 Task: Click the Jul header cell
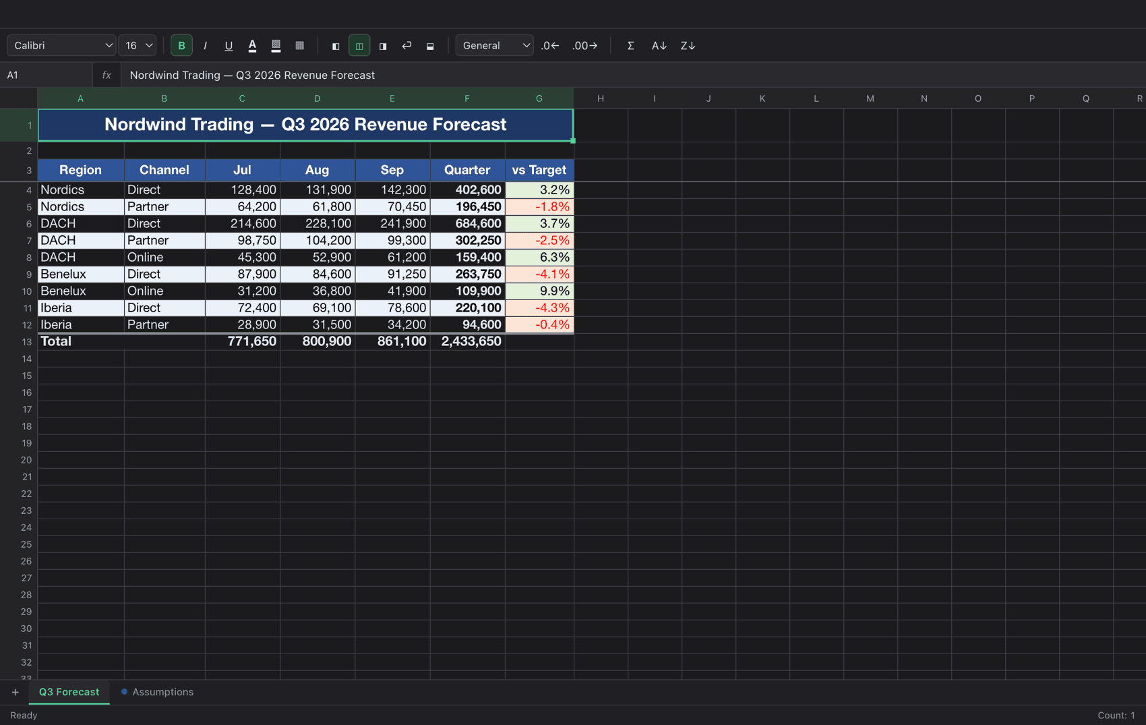point(243,170)
